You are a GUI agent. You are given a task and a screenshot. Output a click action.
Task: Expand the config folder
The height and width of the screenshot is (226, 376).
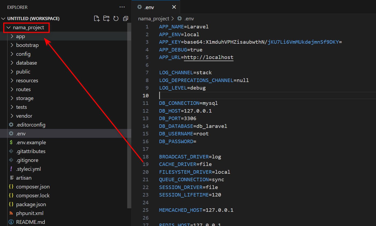coord(12,54)
